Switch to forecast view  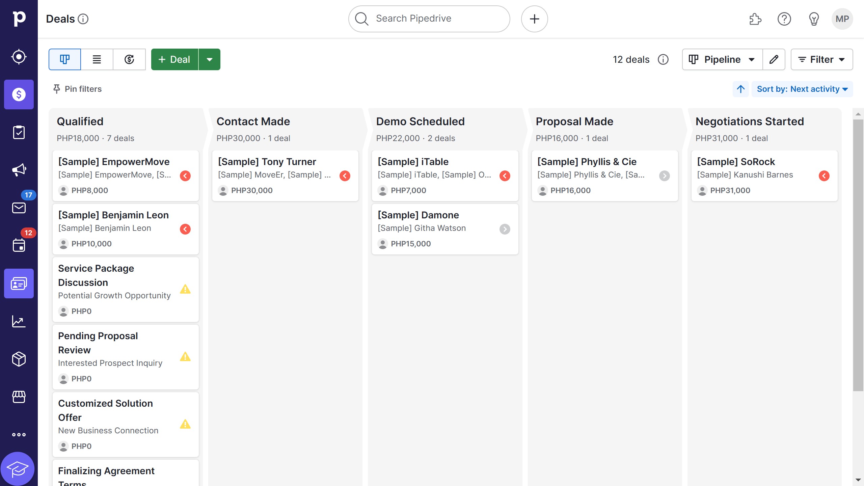[x=129, y=59]
